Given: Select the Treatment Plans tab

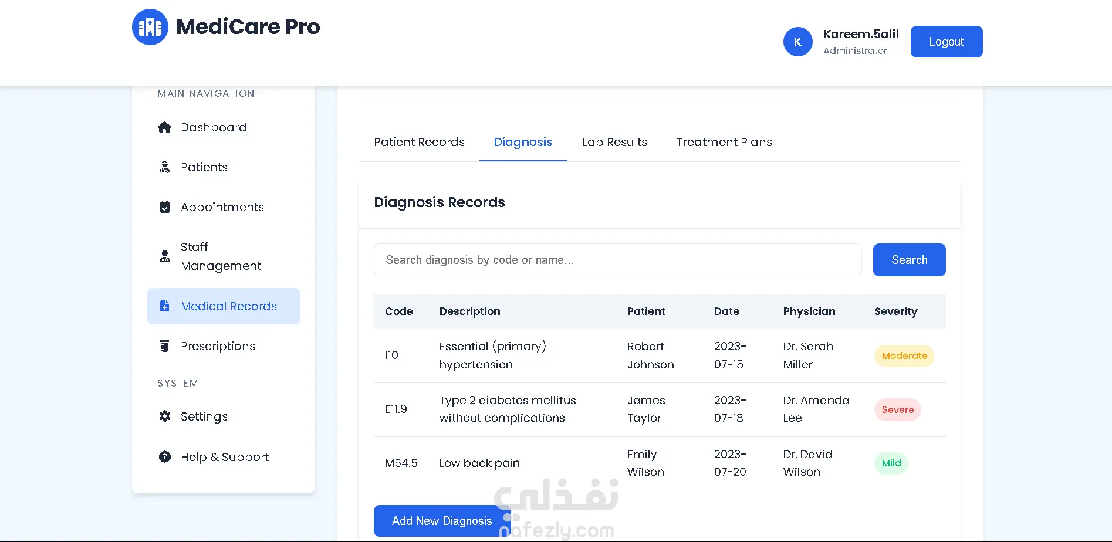Looking at the screenshot, I should coord(724,142).
